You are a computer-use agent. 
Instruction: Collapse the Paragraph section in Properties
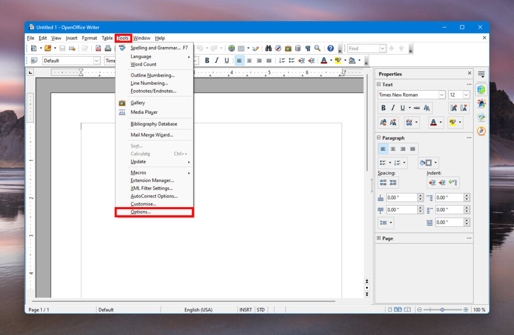pos(379,137)
